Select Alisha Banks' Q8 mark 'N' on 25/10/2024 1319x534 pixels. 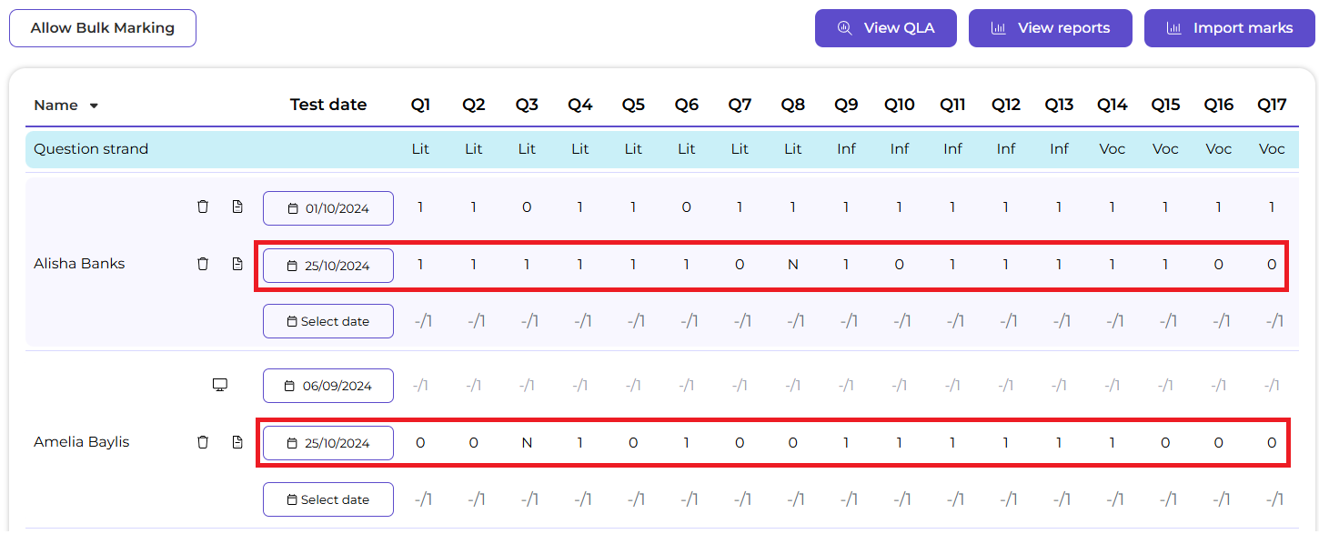[x=793, y=266]
